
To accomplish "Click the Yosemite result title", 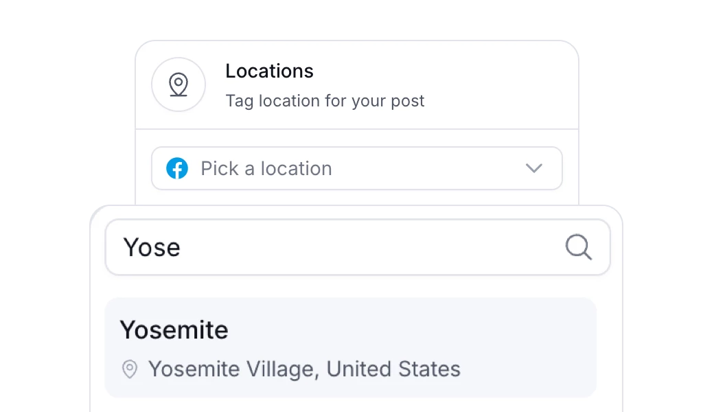I will [x=174, y=330].
